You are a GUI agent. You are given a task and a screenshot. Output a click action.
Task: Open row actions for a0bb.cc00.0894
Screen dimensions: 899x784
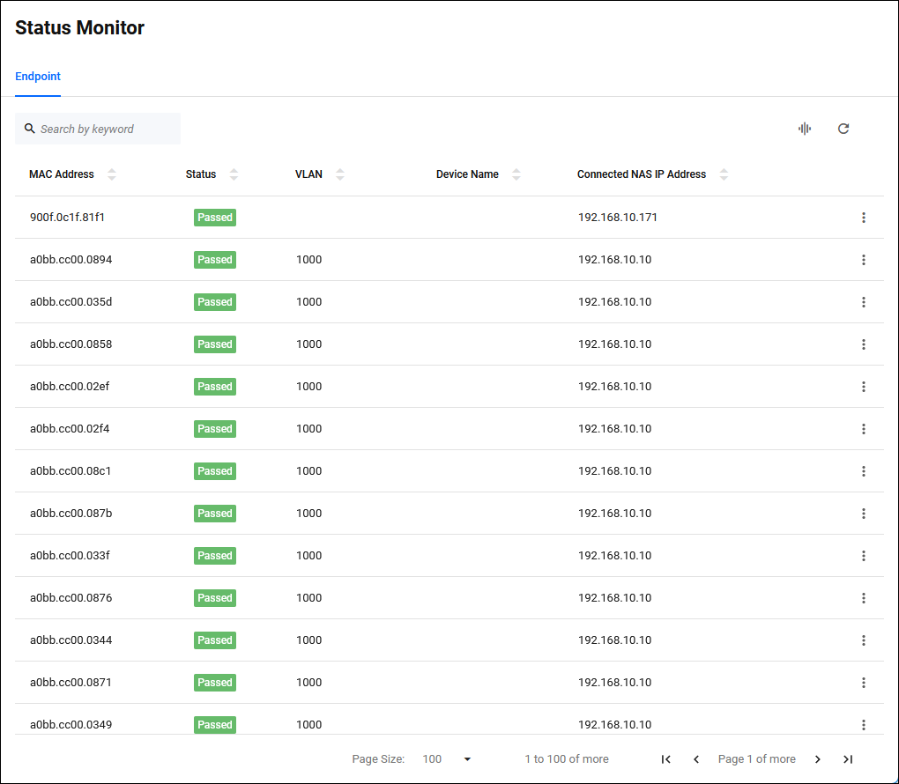click(x=864, y=260)
